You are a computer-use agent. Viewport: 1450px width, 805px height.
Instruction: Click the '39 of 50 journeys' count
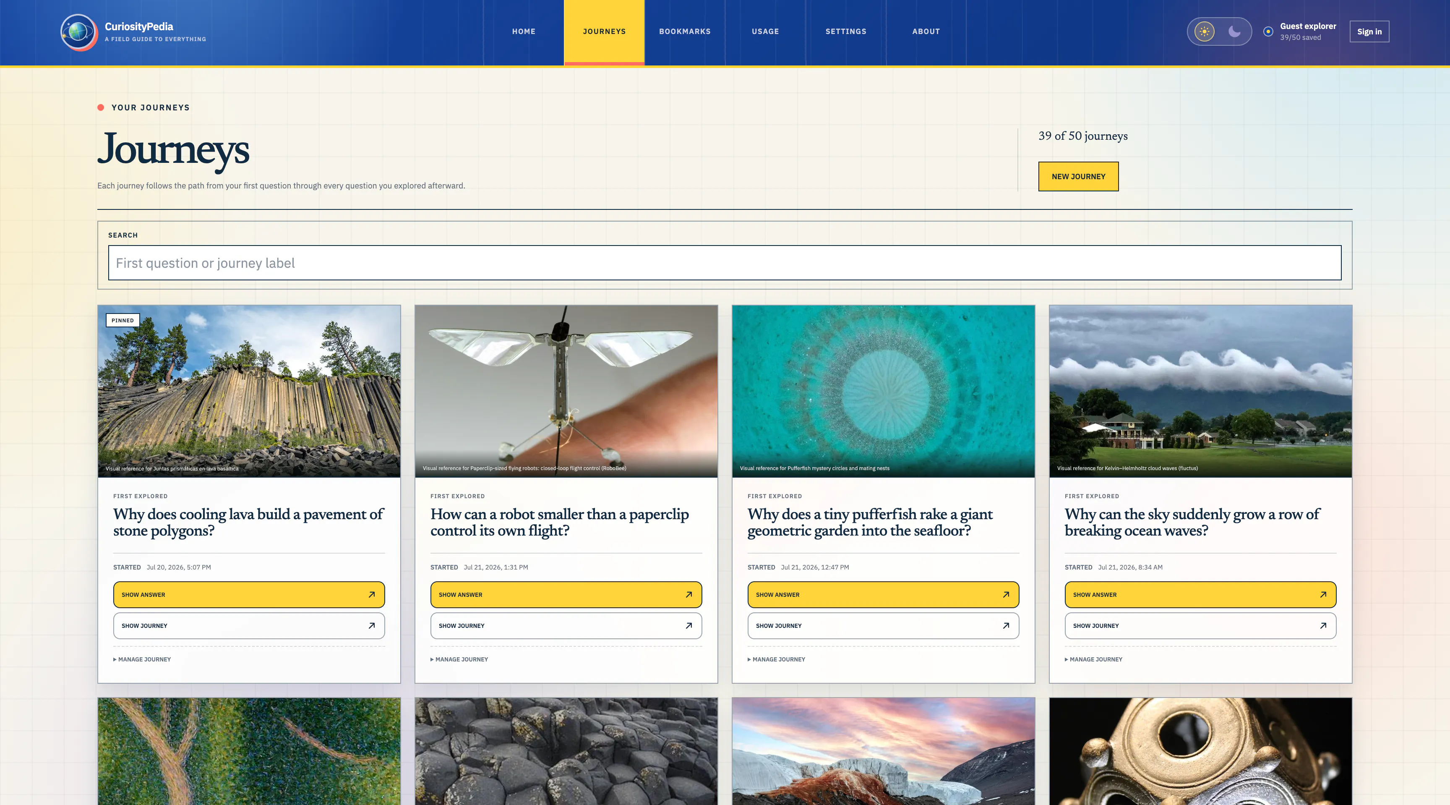1083,136
